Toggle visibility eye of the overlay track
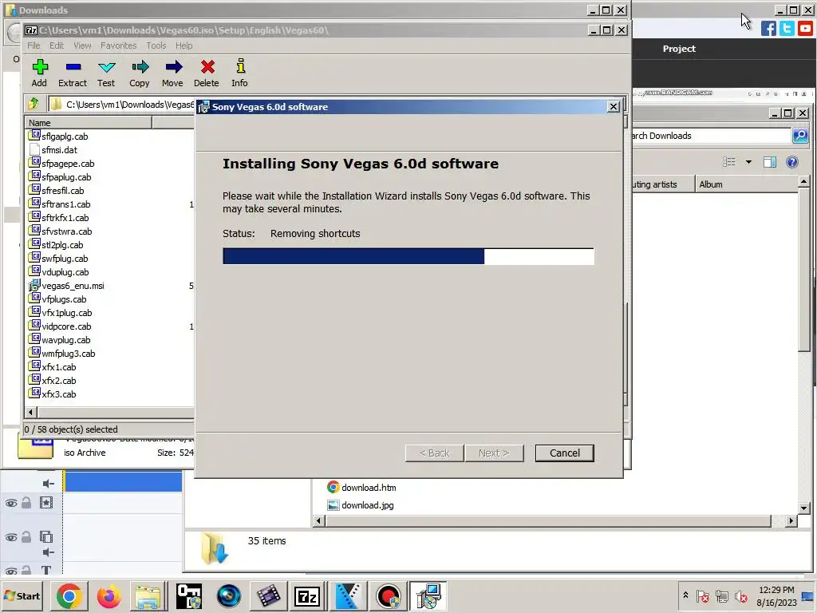This screenshot has width=817, height=613. click(x=11, y=537)
